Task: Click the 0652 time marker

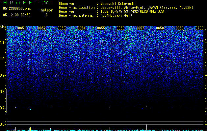Action: click(x=42, y=28)
